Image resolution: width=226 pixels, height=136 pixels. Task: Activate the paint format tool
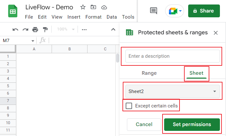click(x=45, y=30)
